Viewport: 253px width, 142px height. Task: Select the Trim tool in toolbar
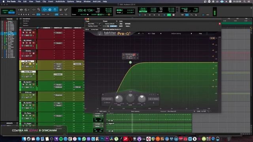[44, 9]
